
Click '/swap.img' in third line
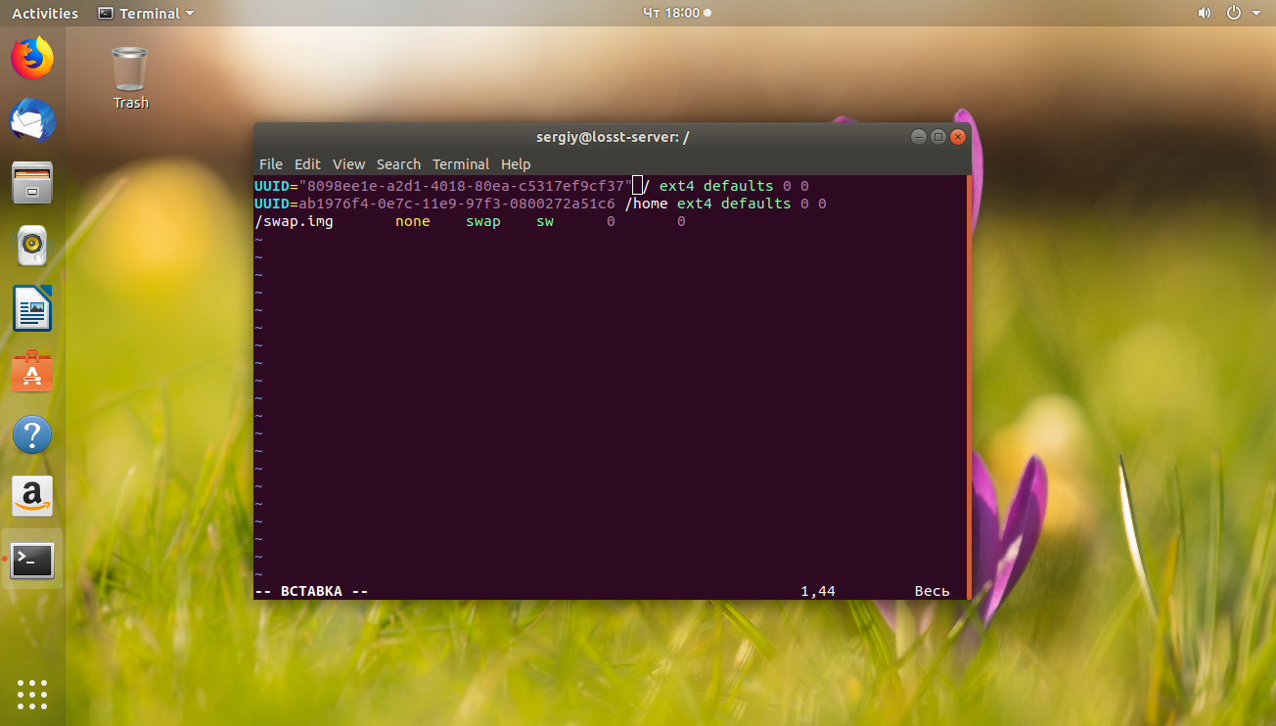294,221
